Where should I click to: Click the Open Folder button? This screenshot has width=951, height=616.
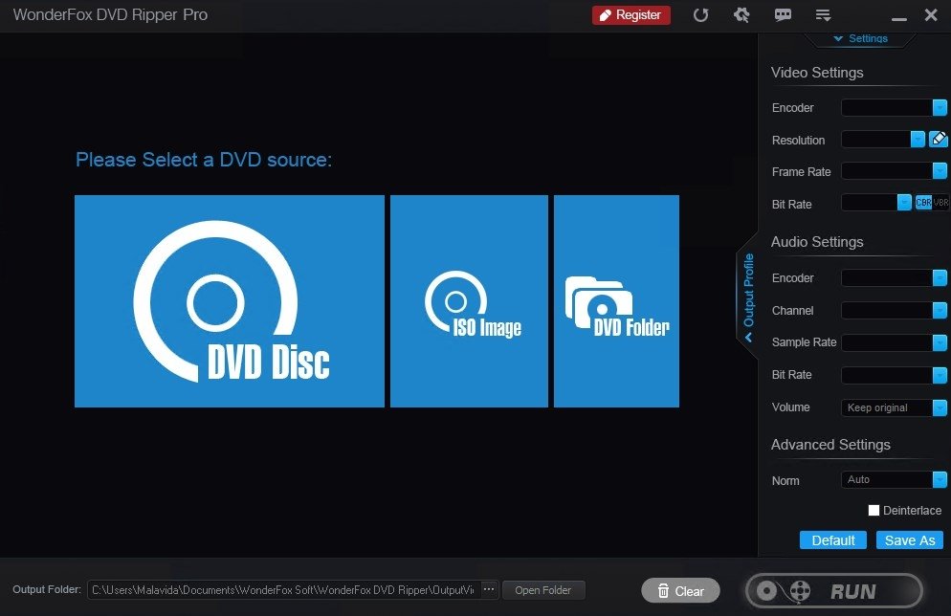click(543, 590)
